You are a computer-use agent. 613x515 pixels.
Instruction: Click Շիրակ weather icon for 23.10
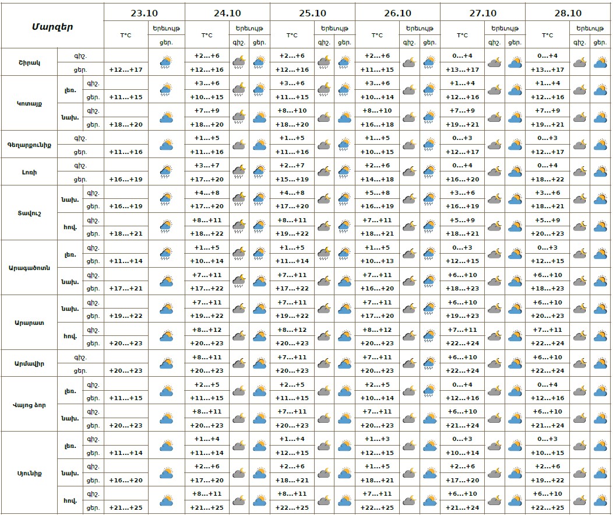pyautogui.click(x=166, y=62)
